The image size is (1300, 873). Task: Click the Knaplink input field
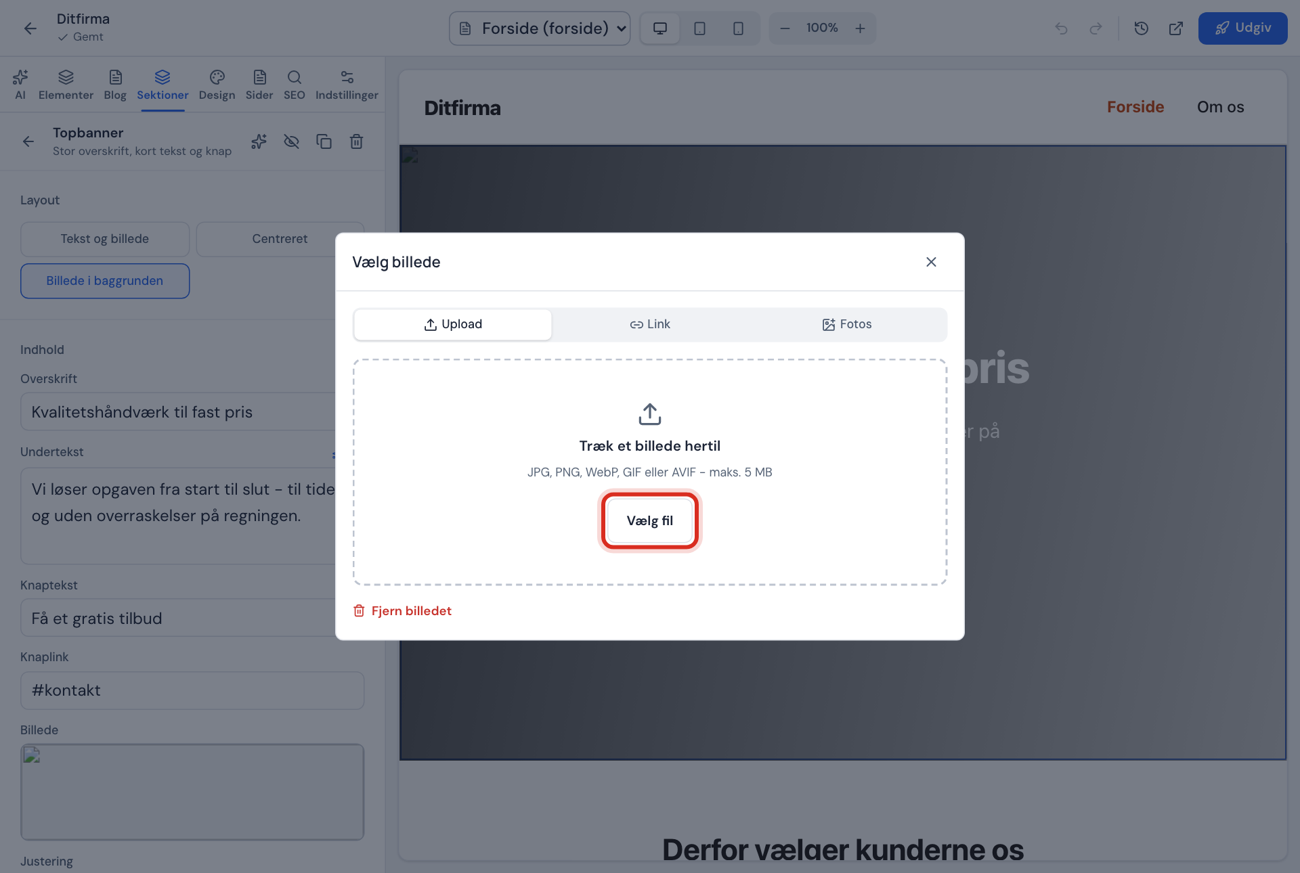pyautogui.click(x=192, y=690)
